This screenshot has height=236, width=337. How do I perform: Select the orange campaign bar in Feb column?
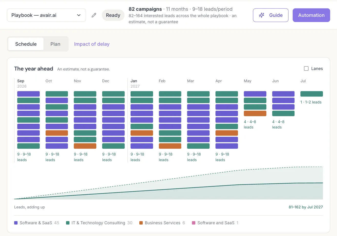tap(170, 146)
